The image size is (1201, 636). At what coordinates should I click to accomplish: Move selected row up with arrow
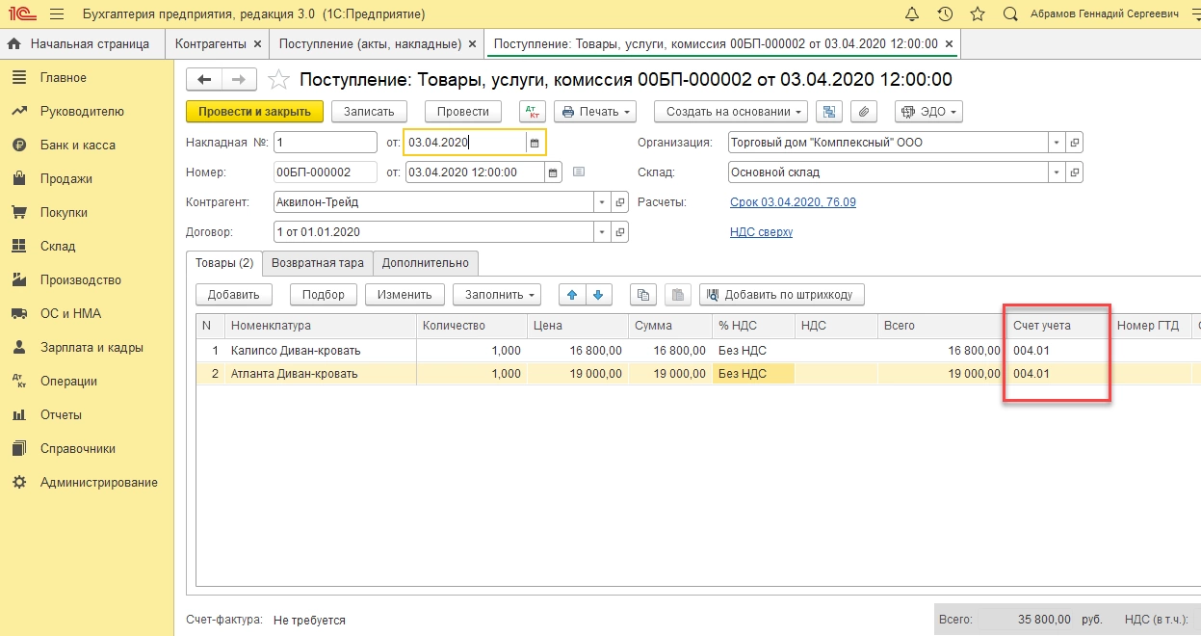[573, 294]
